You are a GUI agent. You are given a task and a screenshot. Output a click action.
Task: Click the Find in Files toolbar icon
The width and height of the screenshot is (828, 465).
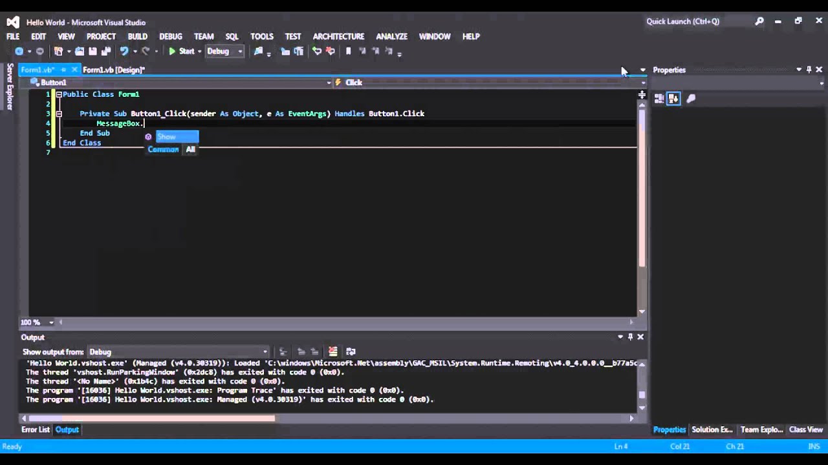pyautogui.click(x=258, y=52)
